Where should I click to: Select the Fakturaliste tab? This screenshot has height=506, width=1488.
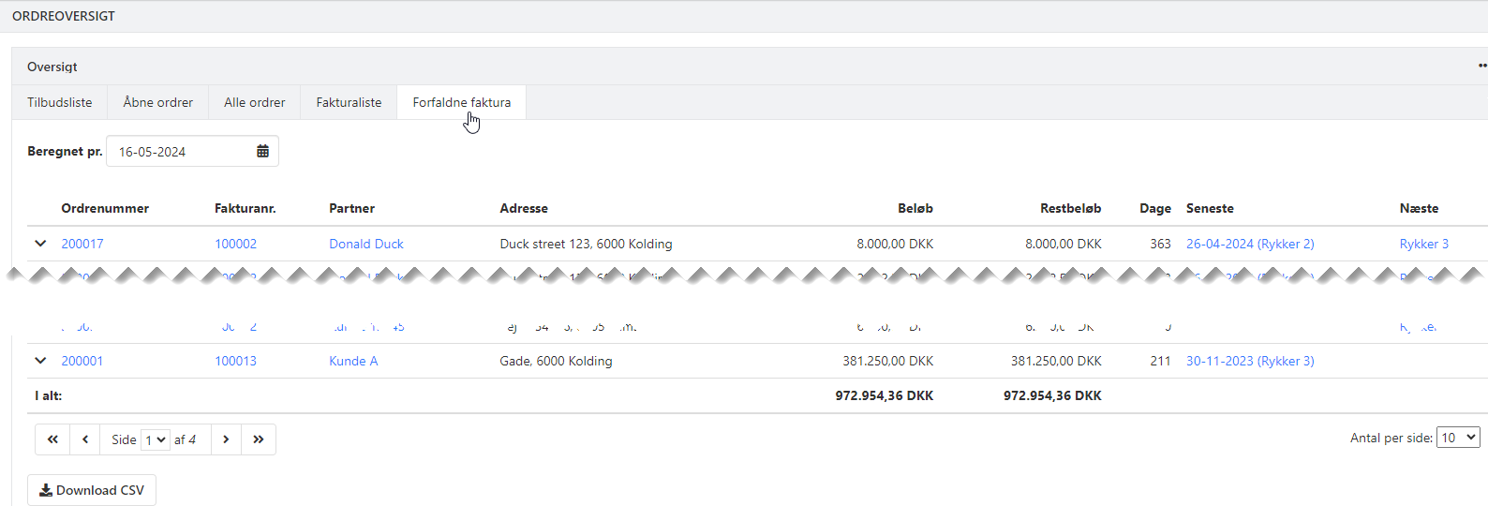tap(349, 103)
